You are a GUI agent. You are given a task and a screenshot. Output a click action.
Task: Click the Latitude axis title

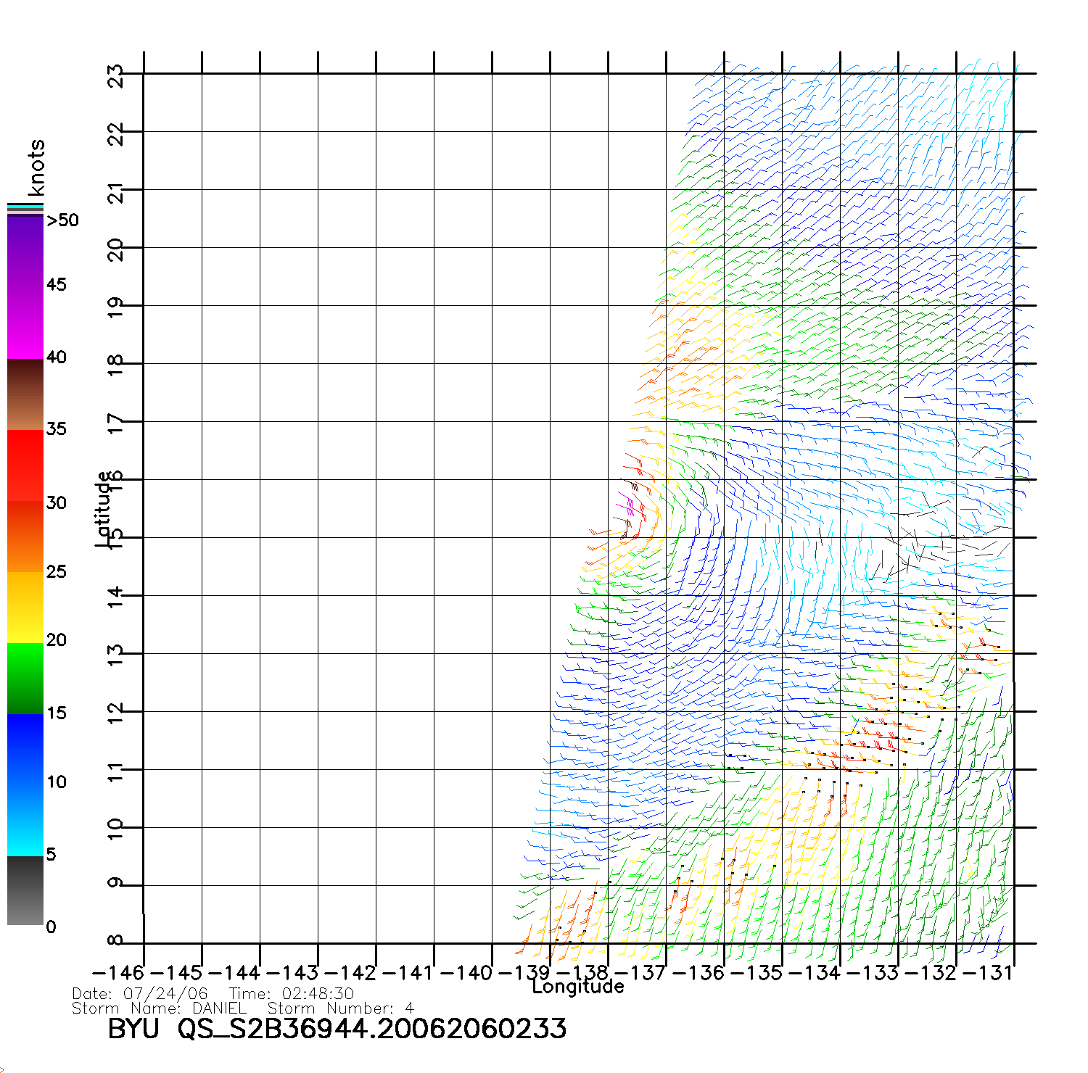104,509
